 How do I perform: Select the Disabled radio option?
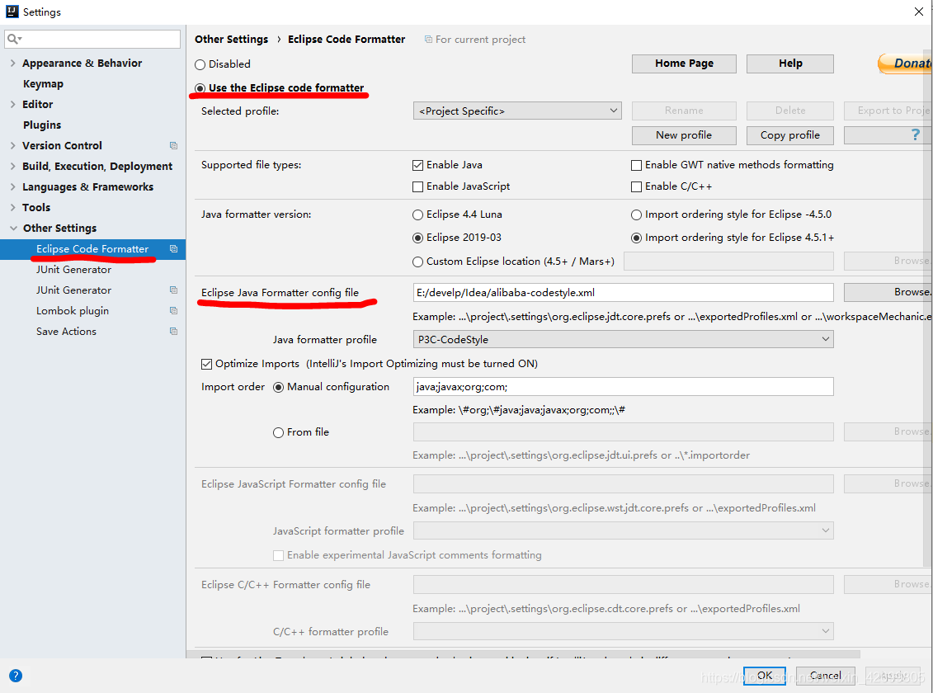pos(200,64)
